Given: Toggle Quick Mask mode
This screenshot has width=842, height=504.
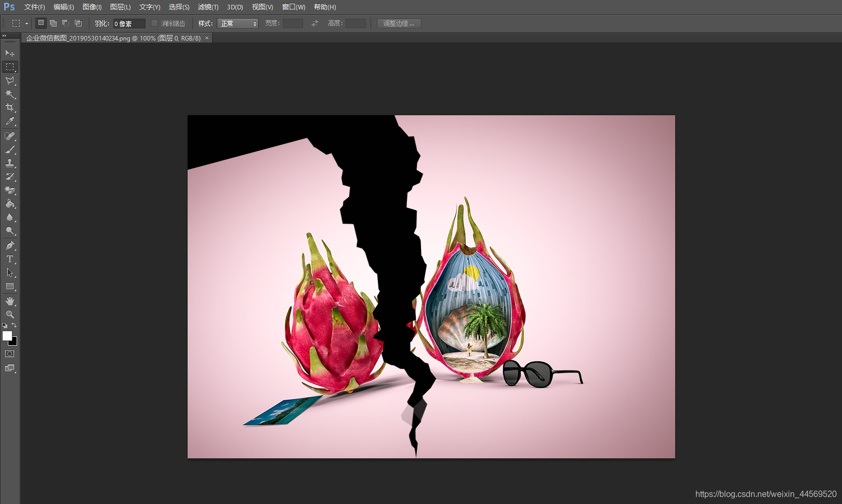Looking at the screenshot, I should (10, 354).
